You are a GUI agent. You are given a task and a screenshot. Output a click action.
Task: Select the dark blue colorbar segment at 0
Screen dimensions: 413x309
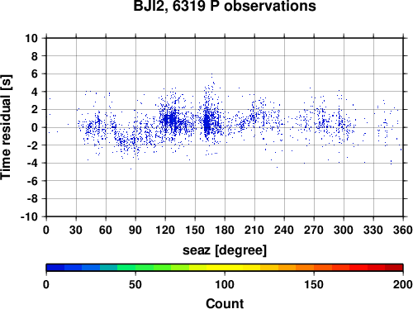point(55,268)
